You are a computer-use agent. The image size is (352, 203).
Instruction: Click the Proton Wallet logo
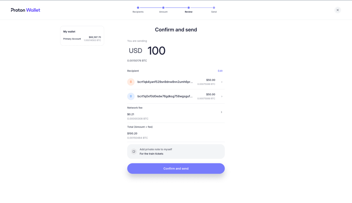point(25,10)
